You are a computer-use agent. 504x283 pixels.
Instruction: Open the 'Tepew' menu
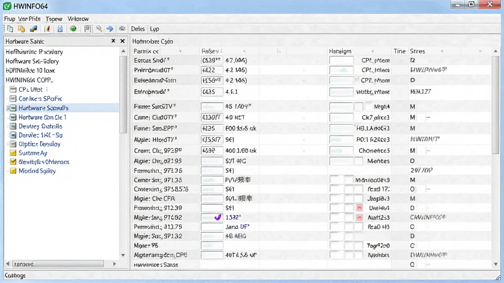(54, 19)
